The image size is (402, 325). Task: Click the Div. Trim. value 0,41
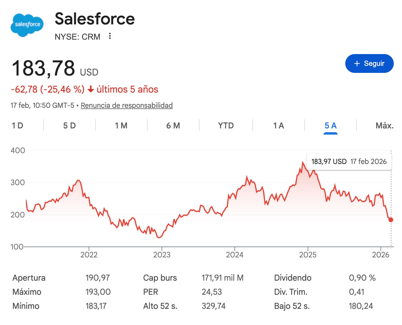[356, 292]
